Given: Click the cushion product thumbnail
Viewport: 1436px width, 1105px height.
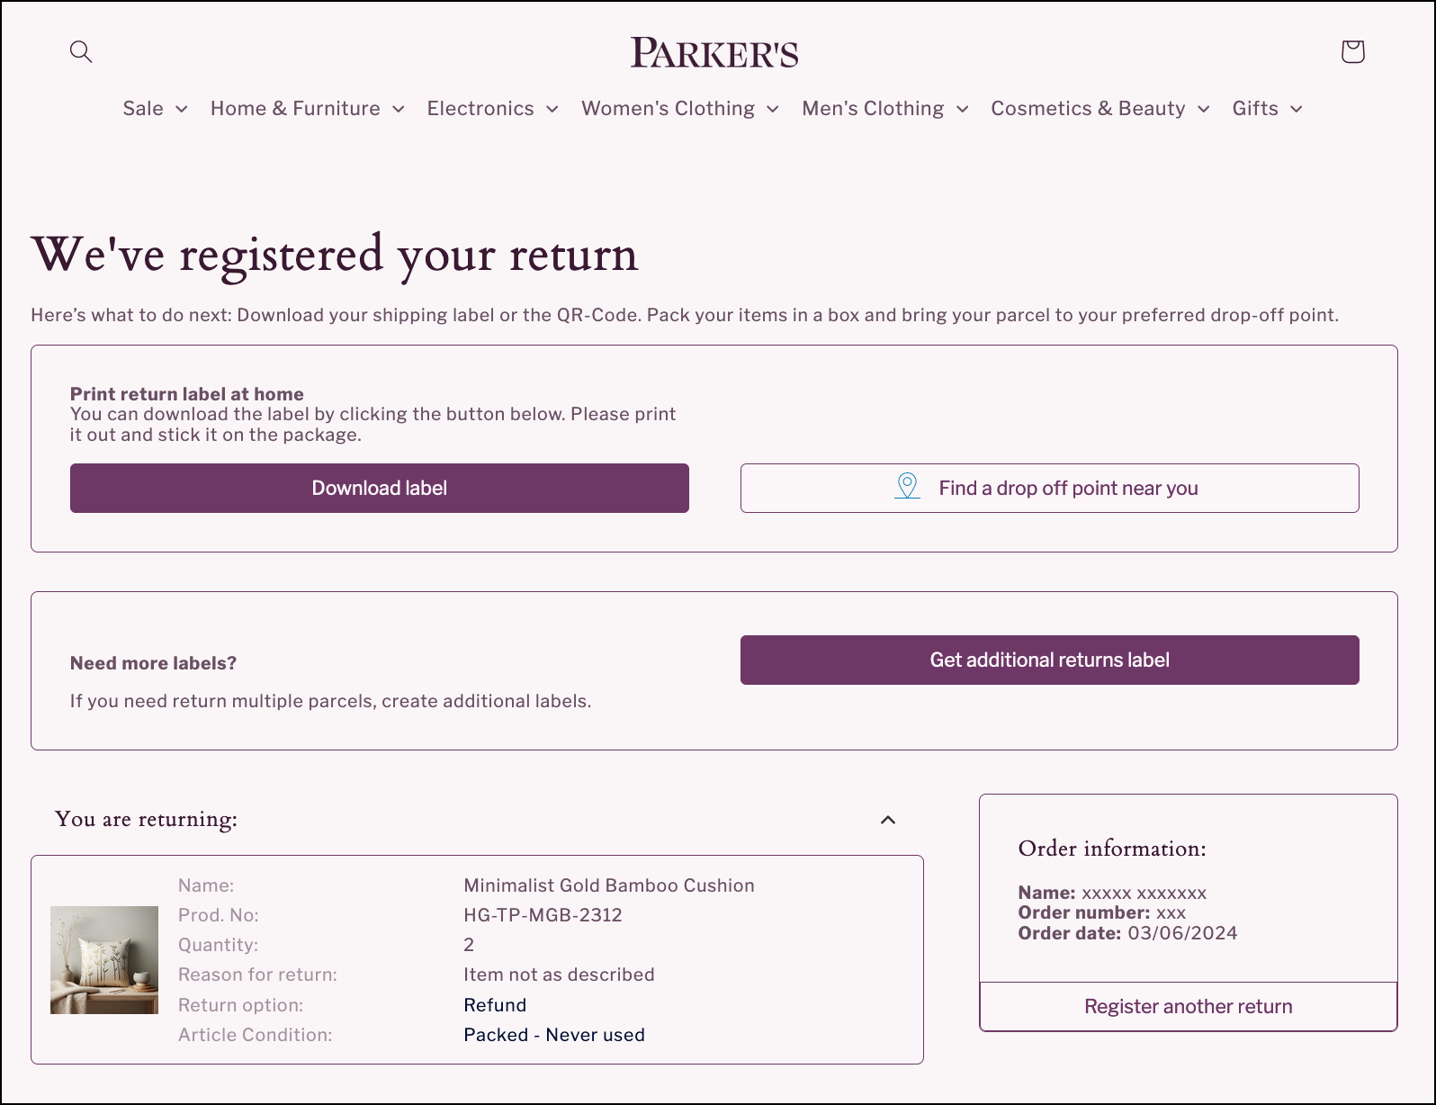Looking at the screenshot, I should click(x=104, y=958).
